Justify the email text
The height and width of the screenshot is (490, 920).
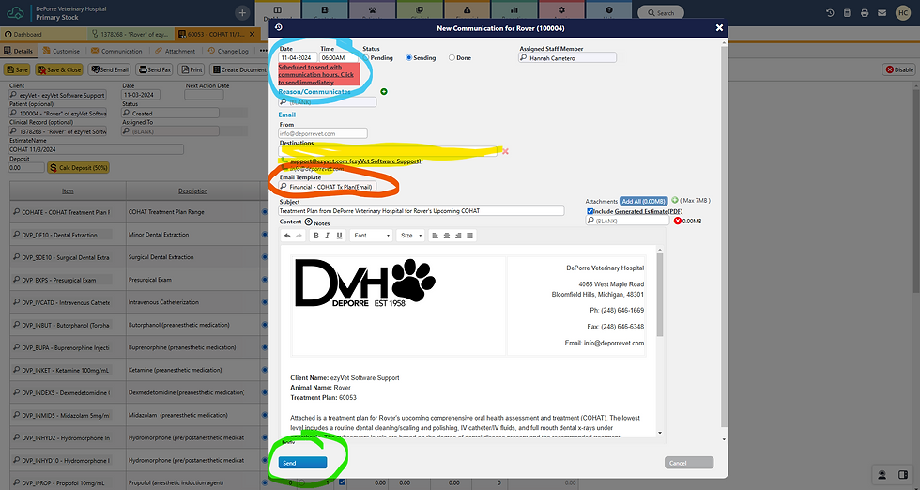click(470, 236)
